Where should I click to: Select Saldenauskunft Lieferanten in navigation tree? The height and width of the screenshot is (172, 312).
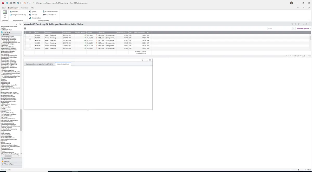9,48
